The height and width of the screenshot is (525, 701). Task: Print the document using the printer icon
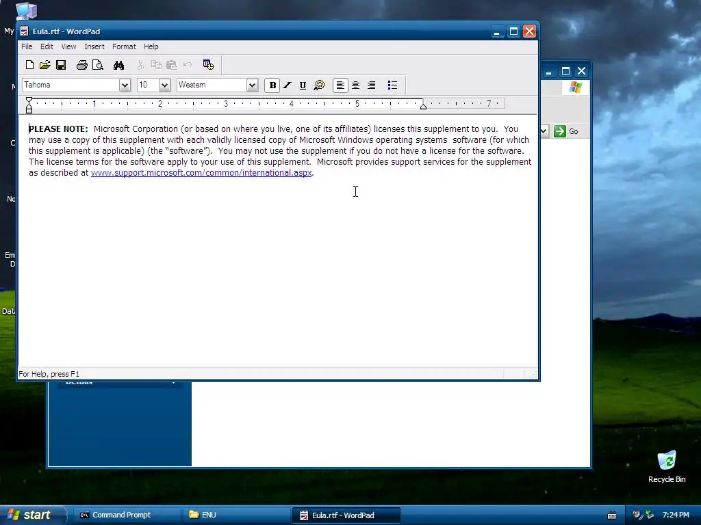click(82, 65)
